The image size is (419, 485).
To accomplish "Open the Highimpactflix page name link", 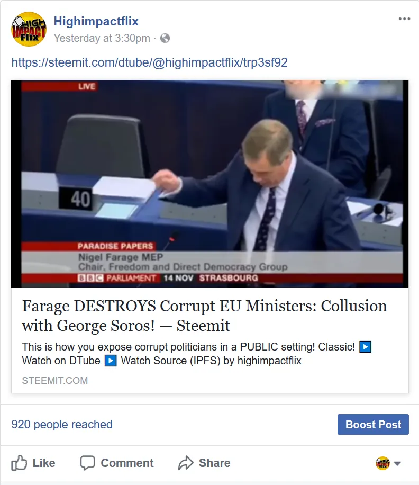I will 96,21.
